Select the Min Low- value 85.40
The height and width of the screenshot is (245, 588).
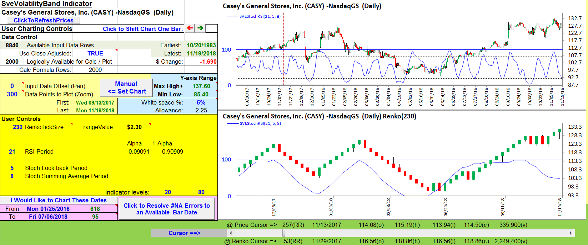[201, 94]
